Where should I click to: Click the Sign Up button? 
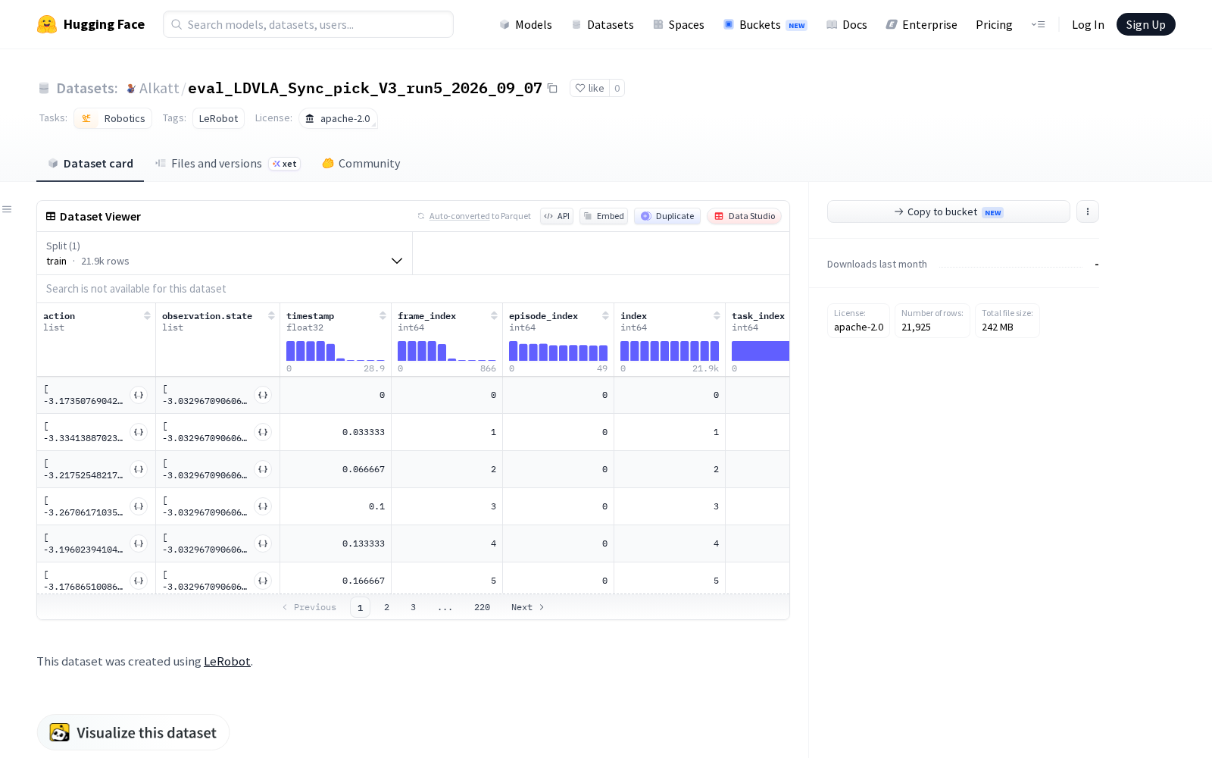tap(1145, 24)
